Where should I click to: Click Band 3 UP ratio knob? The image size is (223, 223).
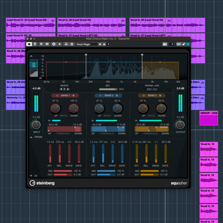[143, 108]
